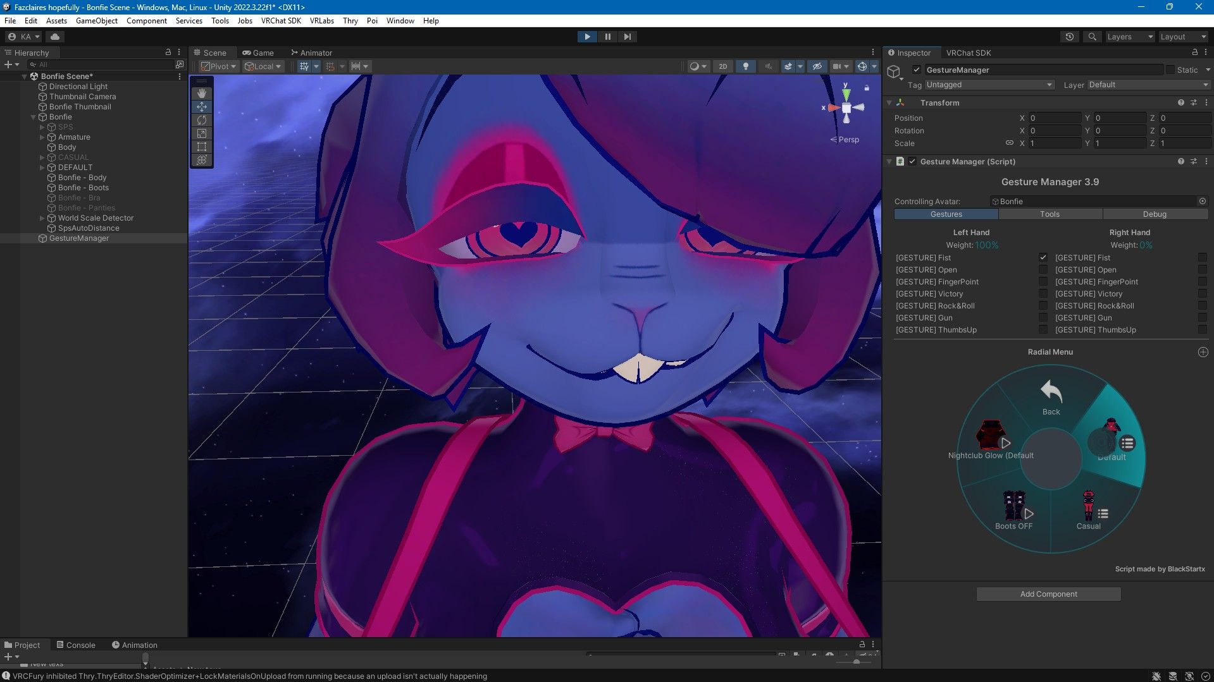Open Gesture Manager script more options
This screenshot has height=682, width=1214.
coord(1206,162)
